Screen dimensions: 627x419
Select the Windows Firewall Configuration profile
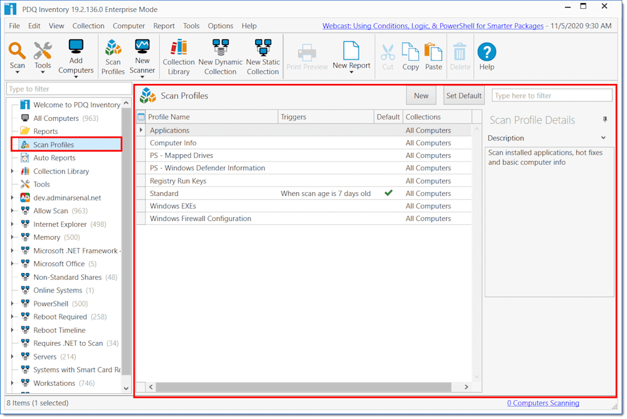pos(304,219)
